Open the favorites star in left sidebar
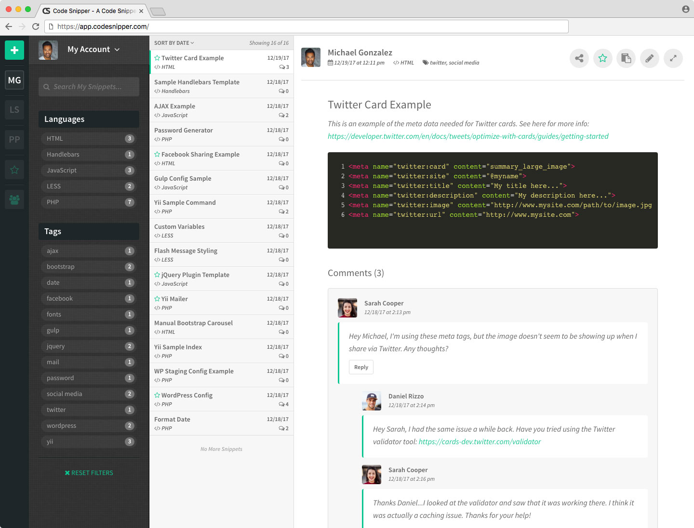This screenshot has height=528, width=694. point(14,170)
